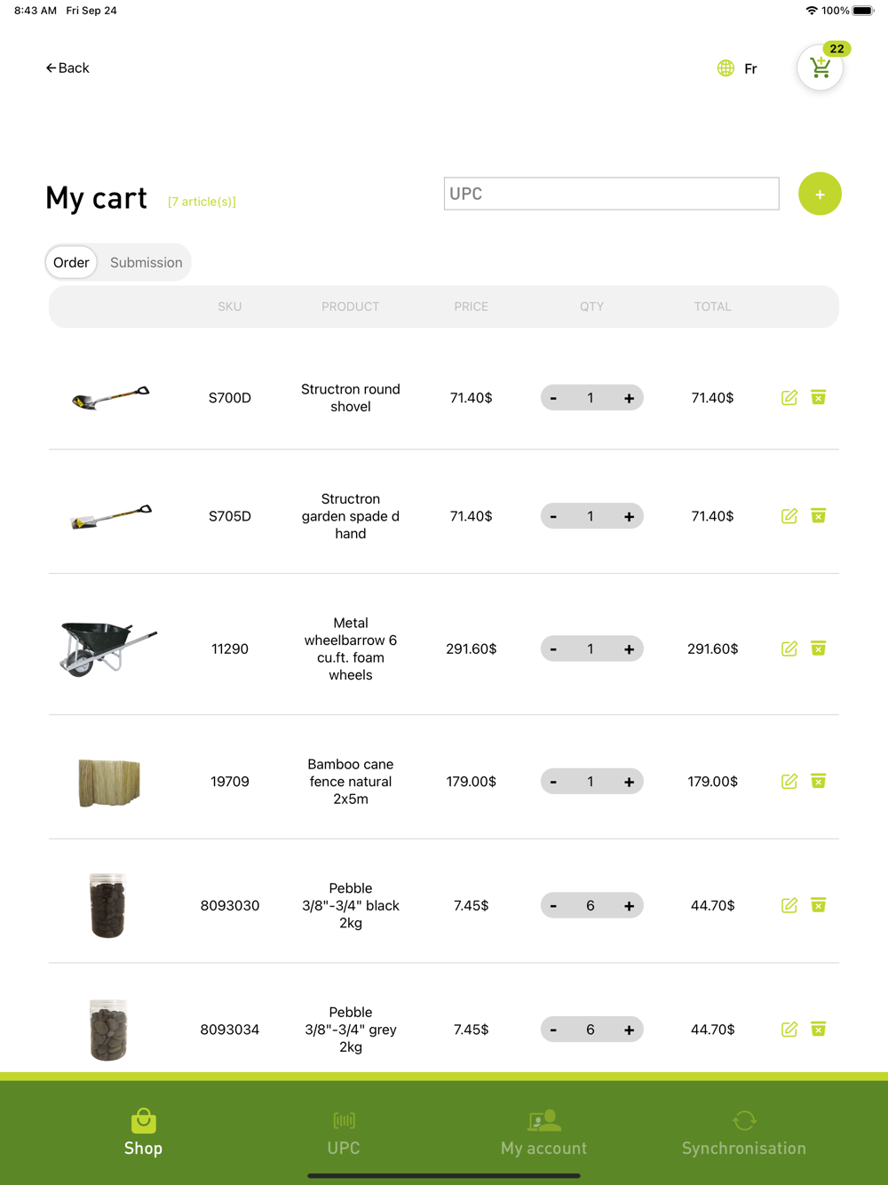
Task: Click the green plus add button
Action: pos(820,194)
